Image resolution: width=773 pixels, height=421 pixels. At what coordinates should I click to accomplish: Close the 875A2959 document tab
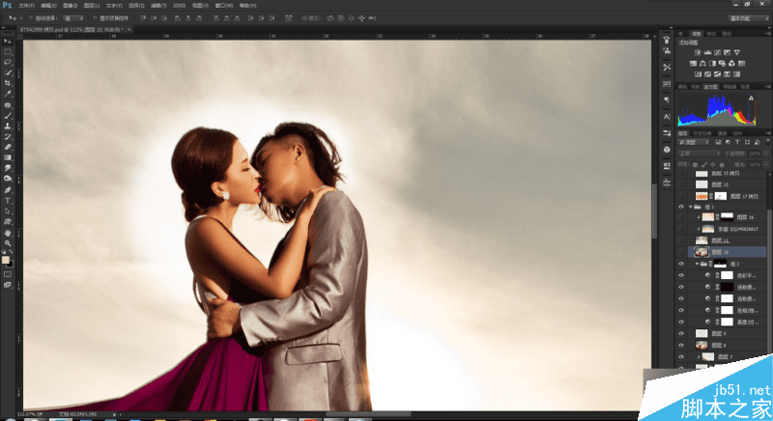[x=129, y=30]
